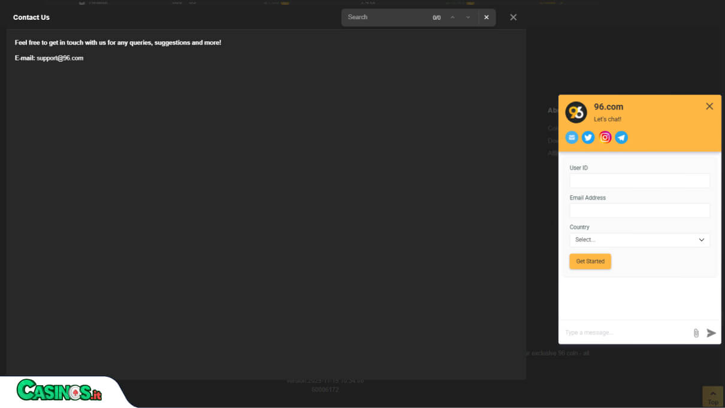725x408 pixels.
Task: Open the Twitter icon in chat widget
Action: 588,138
